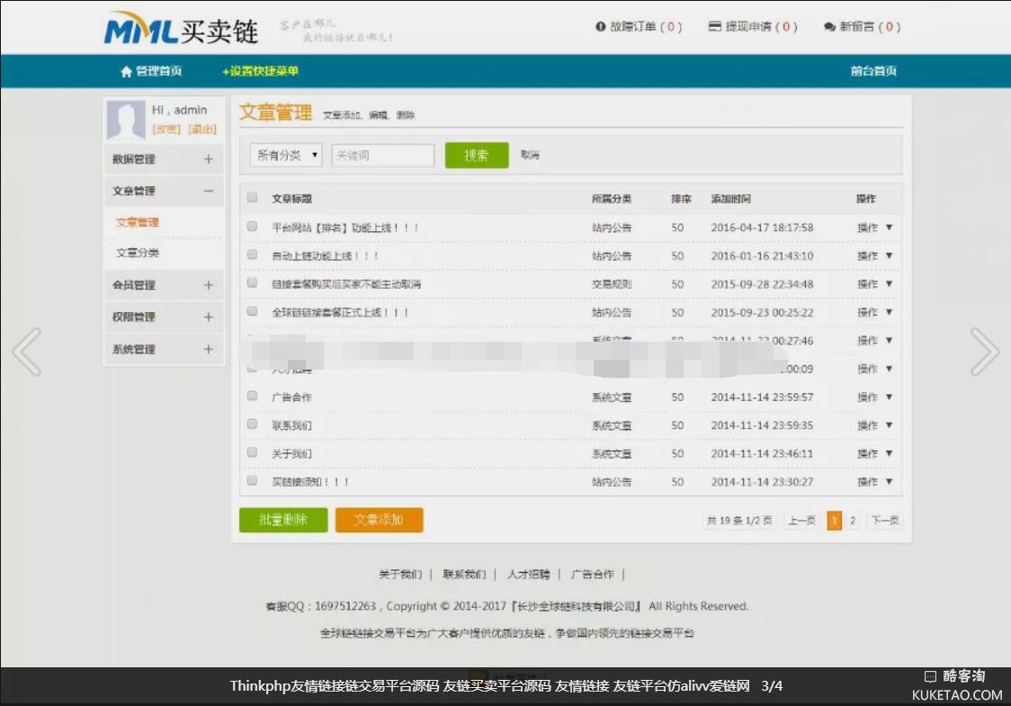This screenshot has width=1011, height=706.
Task: Toggle the select-all checkbox in table header
Action: click(253, 198)
